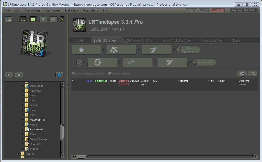
Task: Open the Metadata menu
Action: (x=72, y=10)
